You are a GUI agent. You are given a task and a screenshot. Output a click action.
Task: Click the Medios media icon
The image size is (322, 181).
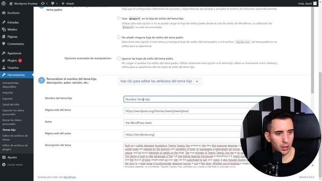click(x=4, y=29)
